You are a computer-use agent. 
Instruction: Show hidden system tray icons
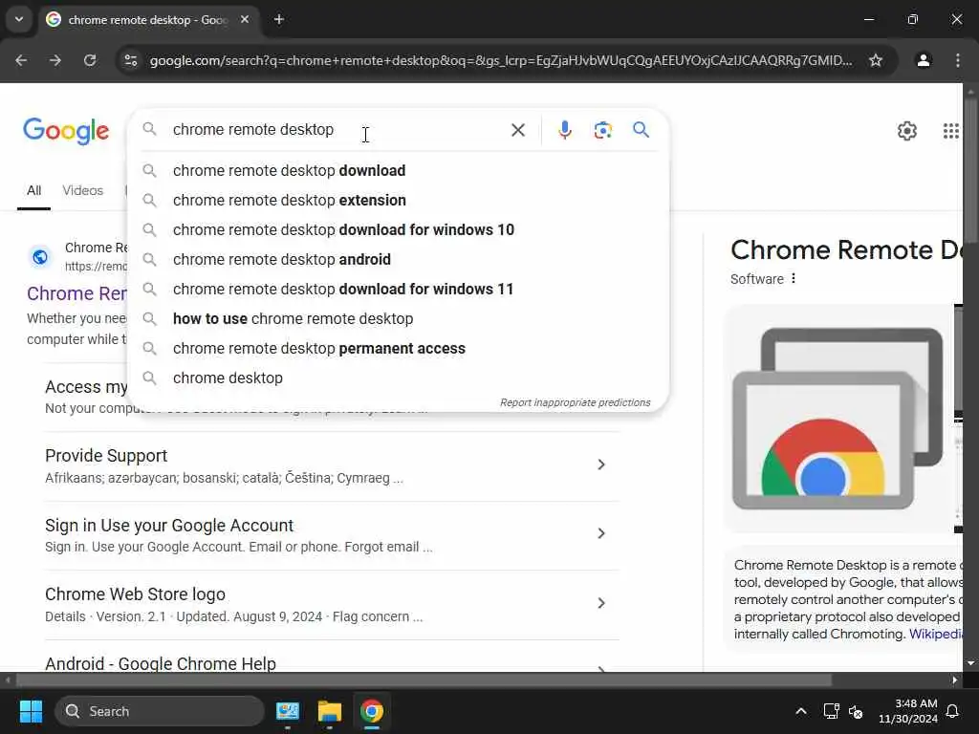801,711
